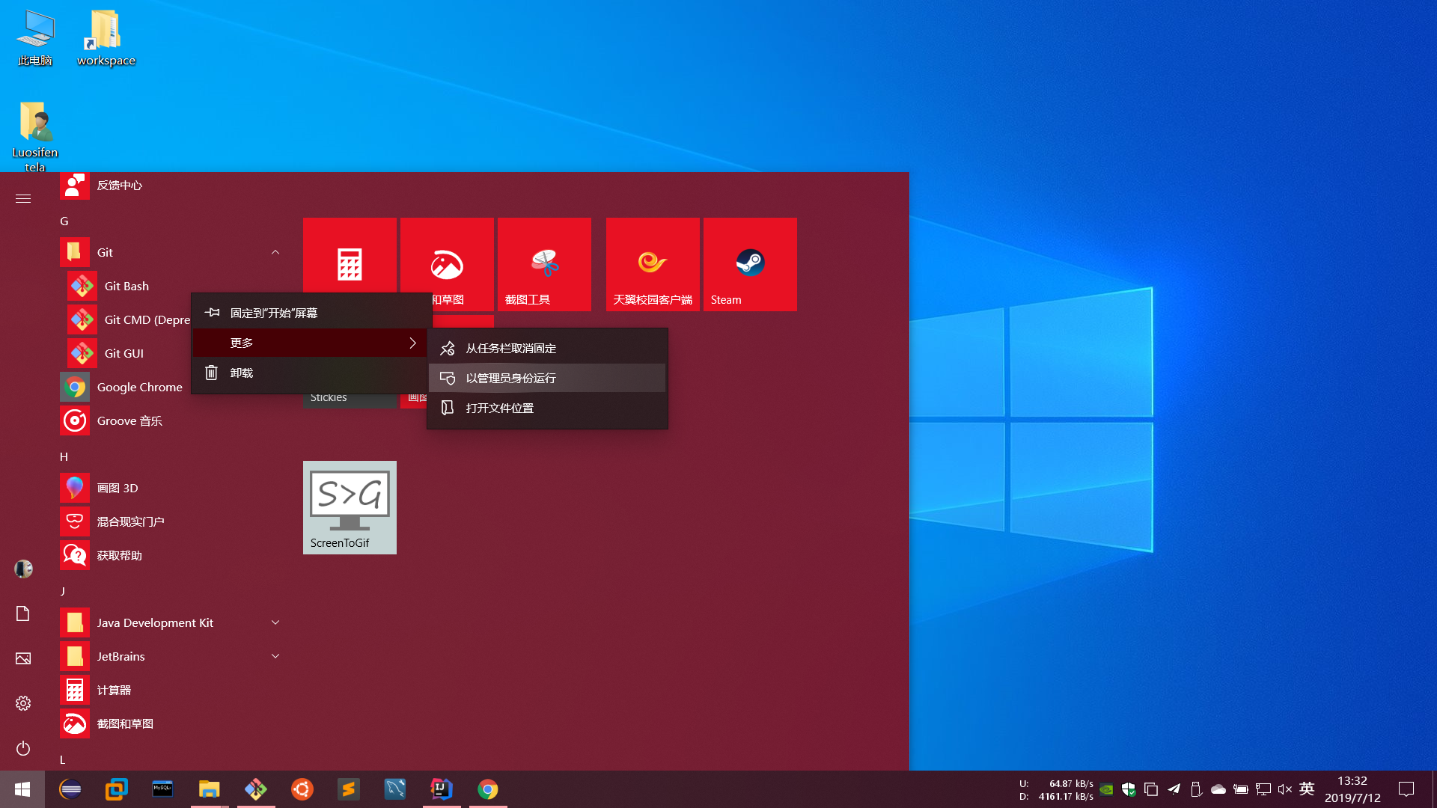Switch the 英 input method indicator in the tray
Screen dimensions: 1437x808
point(1307,789)
